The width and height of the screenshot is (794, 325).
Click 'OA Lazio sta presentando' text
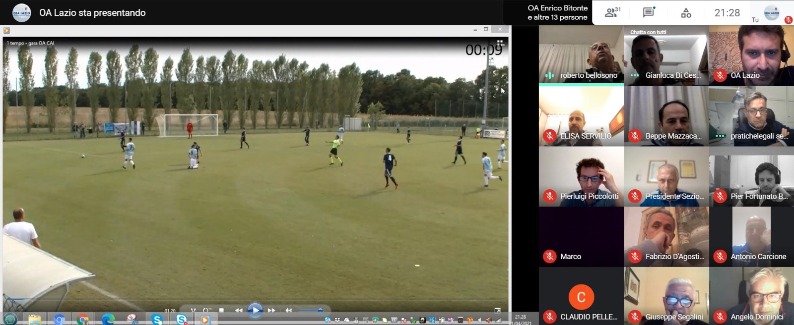click(x=92, y=13)
